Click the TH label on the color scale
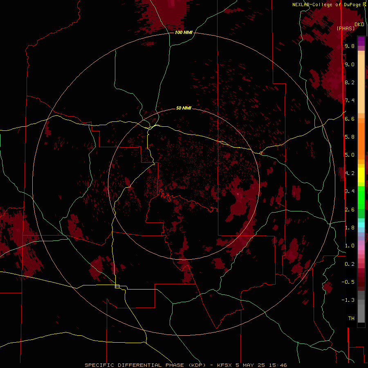 point(351,318)
